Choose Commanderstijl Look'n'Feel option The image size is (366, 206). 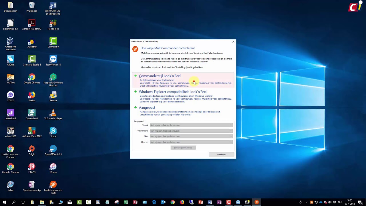tap(183, 80)
